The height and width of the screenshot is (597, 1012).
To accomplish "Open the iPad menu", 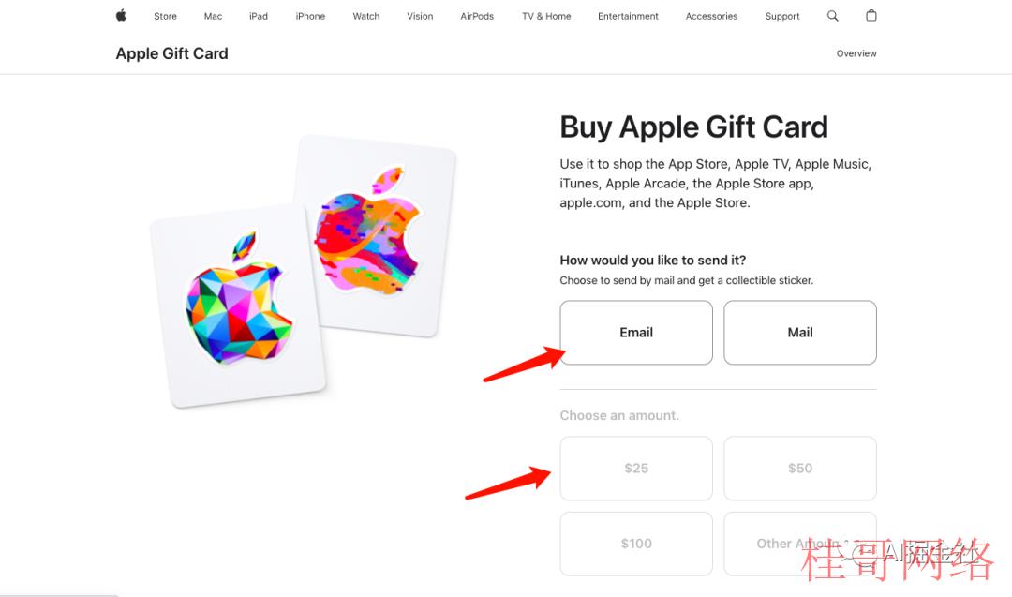I will pyautogui.click(x=259, y=16).
